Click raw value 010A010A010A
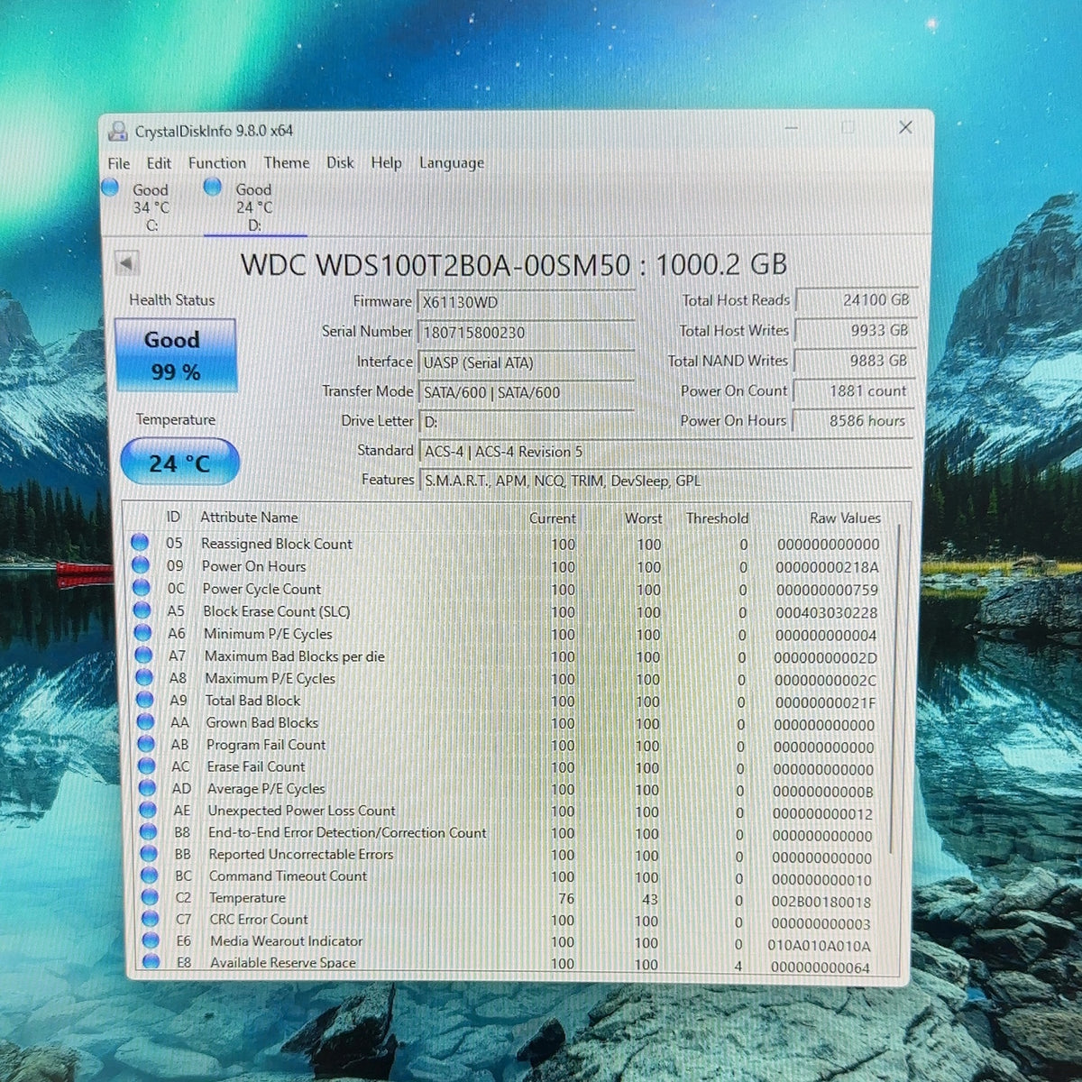 (x=820, y=945)
